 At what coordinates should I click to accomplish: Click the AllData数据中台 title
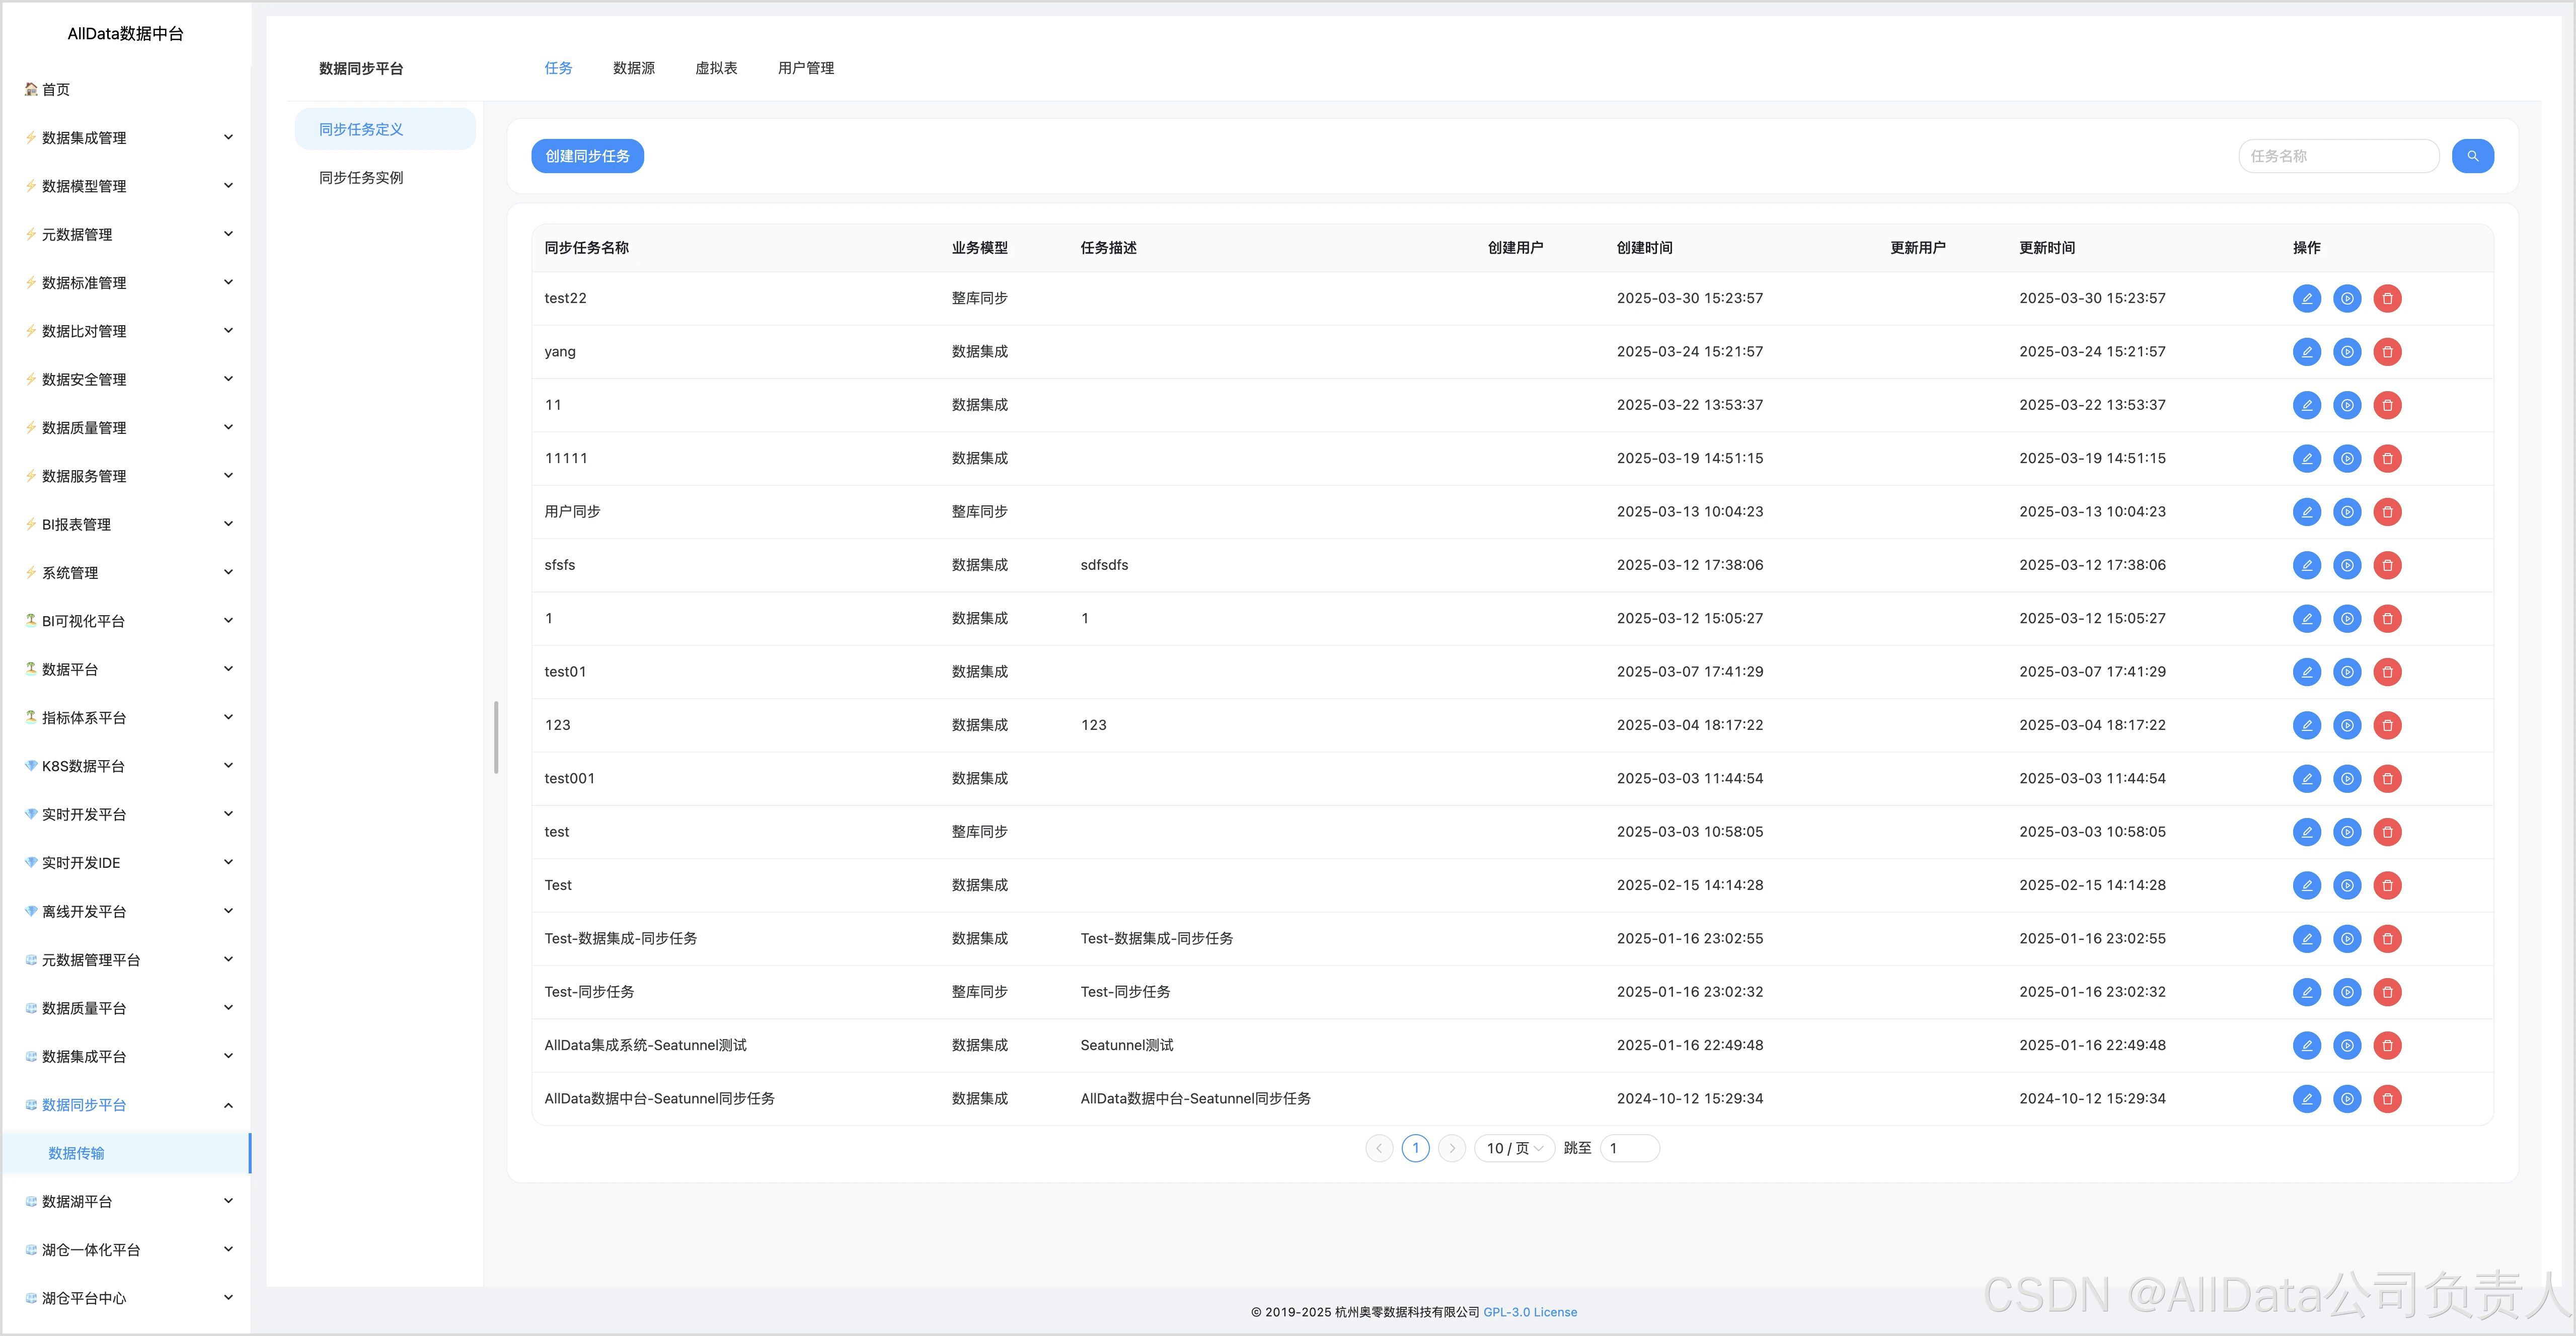(126, 34)
